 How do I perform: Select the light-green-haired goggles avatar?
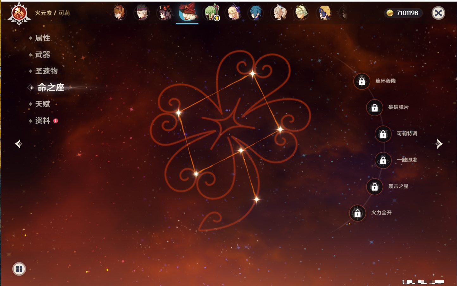click(x=301, y=13)
